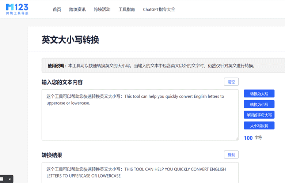This screenshot has height=183, width=285.
Task: Click the 英文大小写转换 page heading
Action: (x=71, y=40)
